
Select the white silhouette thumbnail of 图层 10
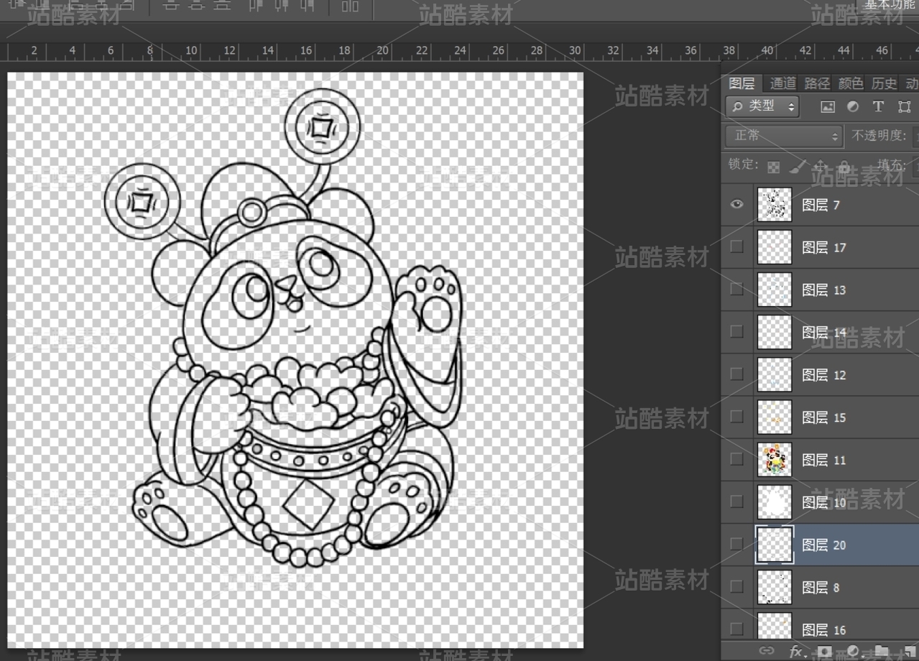[x=775, y=501]
